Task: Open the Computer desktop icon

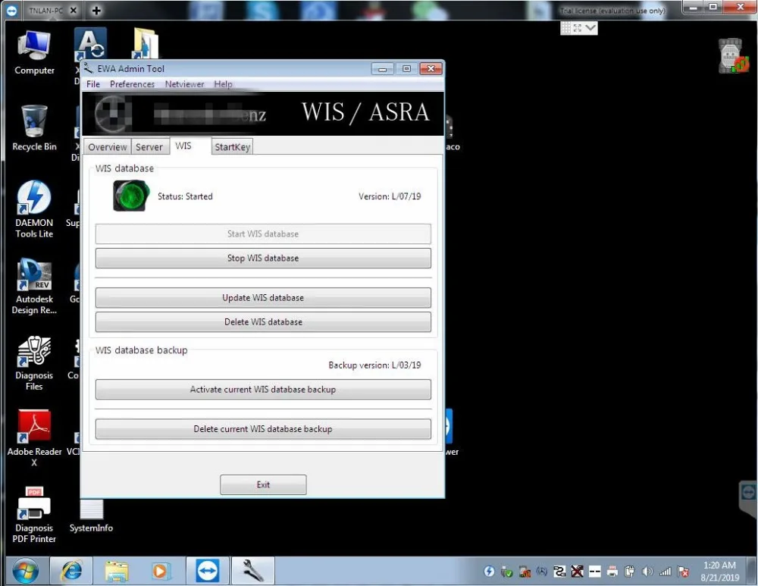Action: tap(34, 53)
